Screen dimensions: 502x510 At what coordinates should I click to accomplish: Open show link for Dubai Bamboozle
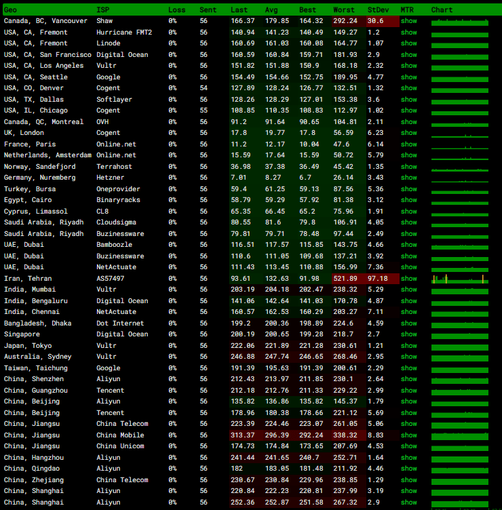(408, 245)
